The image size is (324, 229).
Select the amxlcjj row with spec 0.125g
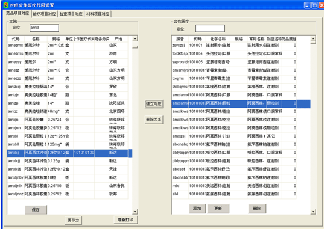(x=68, y=161)
